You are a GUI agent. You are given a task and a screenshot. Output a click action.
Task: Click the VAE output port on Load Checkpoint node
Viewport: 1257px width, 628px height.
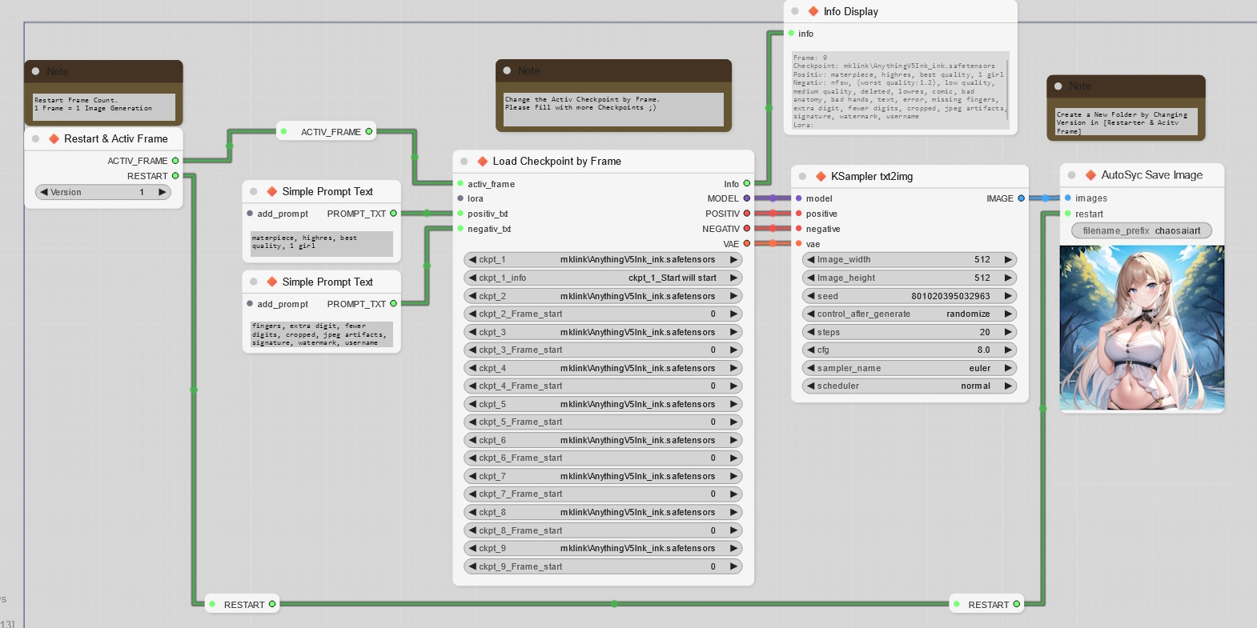tap(746, 244)
